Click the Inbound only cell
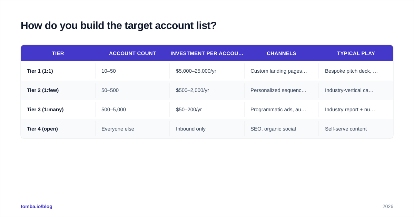The width and height of the screenshot is (414, 217). (x=207, y=129)
